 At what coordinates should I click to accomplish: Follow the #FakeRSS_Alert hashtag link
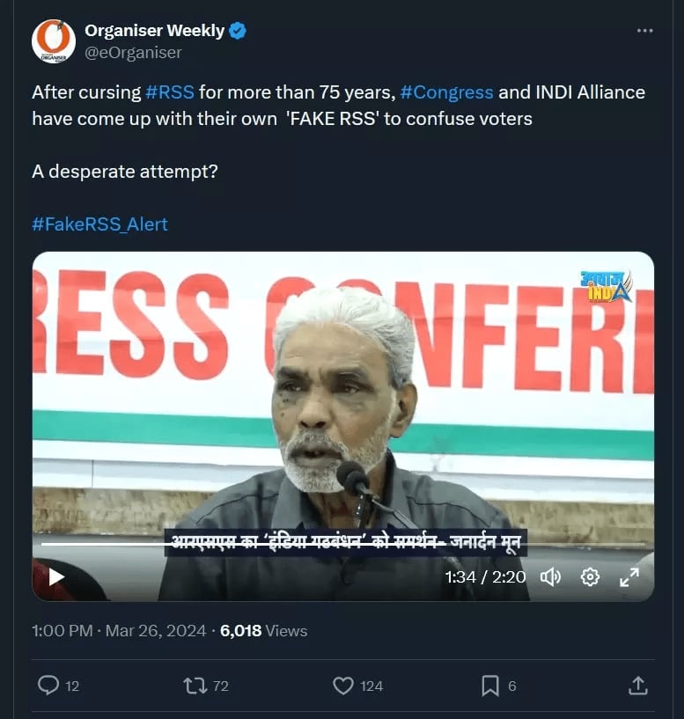pos(99,224)
